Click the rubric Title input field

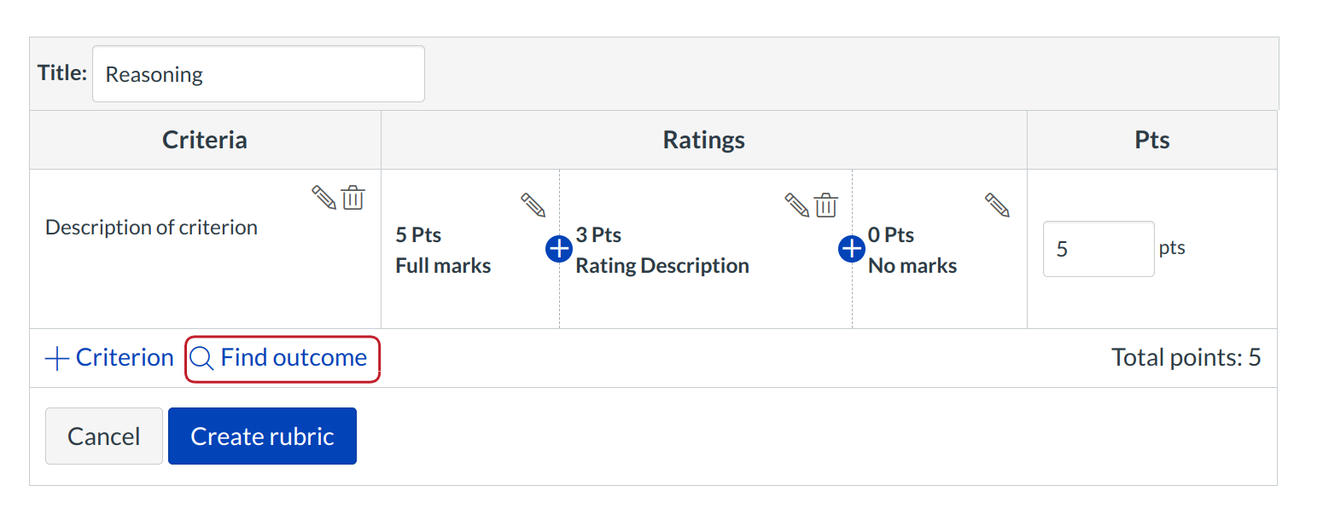(x=258, y=74)
